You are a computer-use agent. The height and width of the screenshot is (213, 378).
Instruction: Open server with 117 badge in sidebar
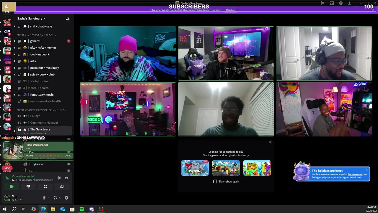[x=7, y=60]
